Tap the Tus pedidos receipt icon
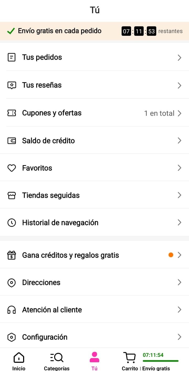Screen dimensions: 189x371 12,57
